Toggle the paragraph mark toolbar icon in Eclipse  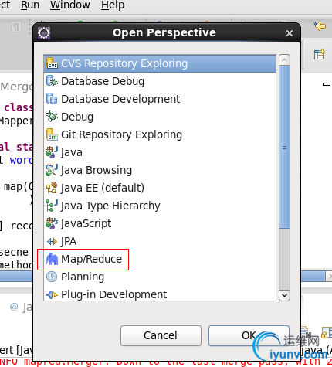[16, 26]
